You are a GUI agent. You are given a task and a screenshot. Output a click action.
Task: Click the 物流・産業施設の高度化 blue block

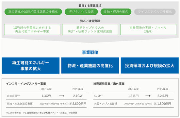coord(90,66)
